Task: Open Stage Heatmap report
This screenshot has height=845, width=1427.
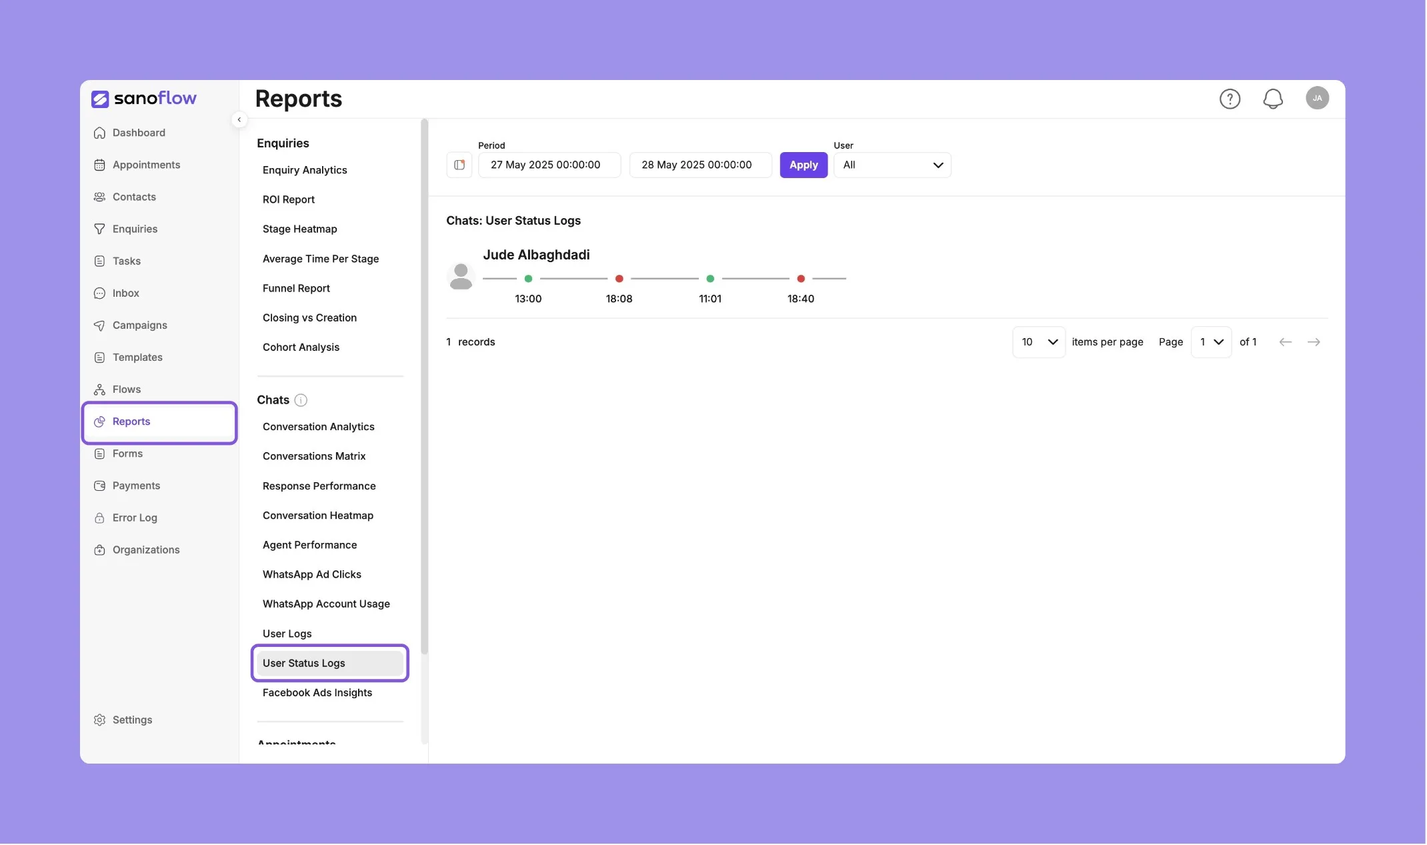Action: (x=300, y=229)
